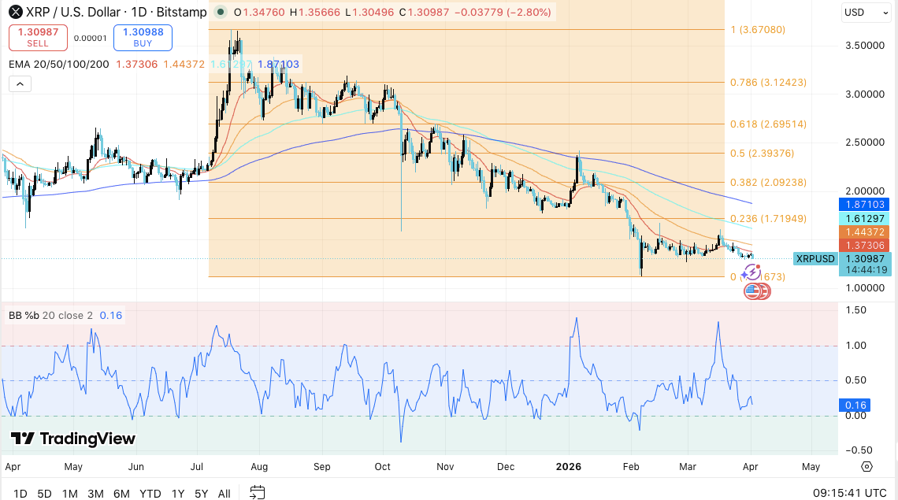
Task: Collapse the indicator legend via the chevron icon
Action: (20, 84)
